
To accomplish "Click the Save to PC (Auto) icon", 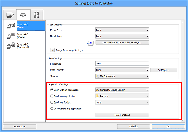I will point(11,26).
